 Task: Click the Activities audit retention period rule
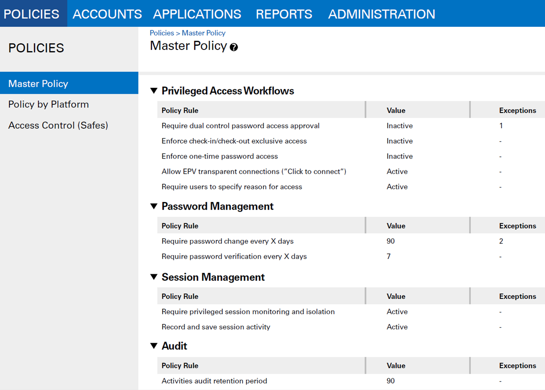214,381
